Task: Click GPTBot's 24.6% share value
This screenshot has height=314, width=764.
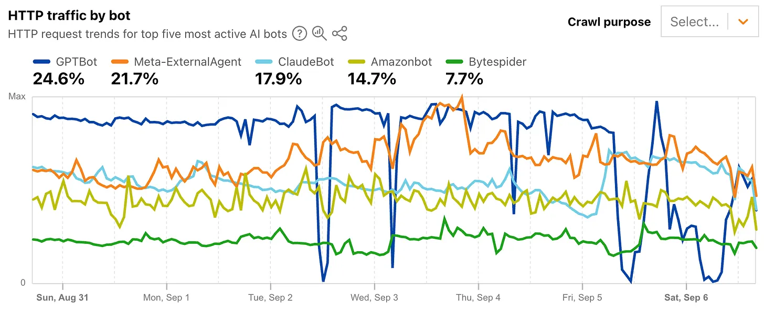Action: click(x=58, y=79)
